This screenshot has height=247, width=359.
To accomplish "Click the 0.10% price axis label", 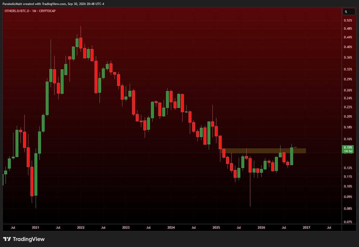I will coord(348,186).
